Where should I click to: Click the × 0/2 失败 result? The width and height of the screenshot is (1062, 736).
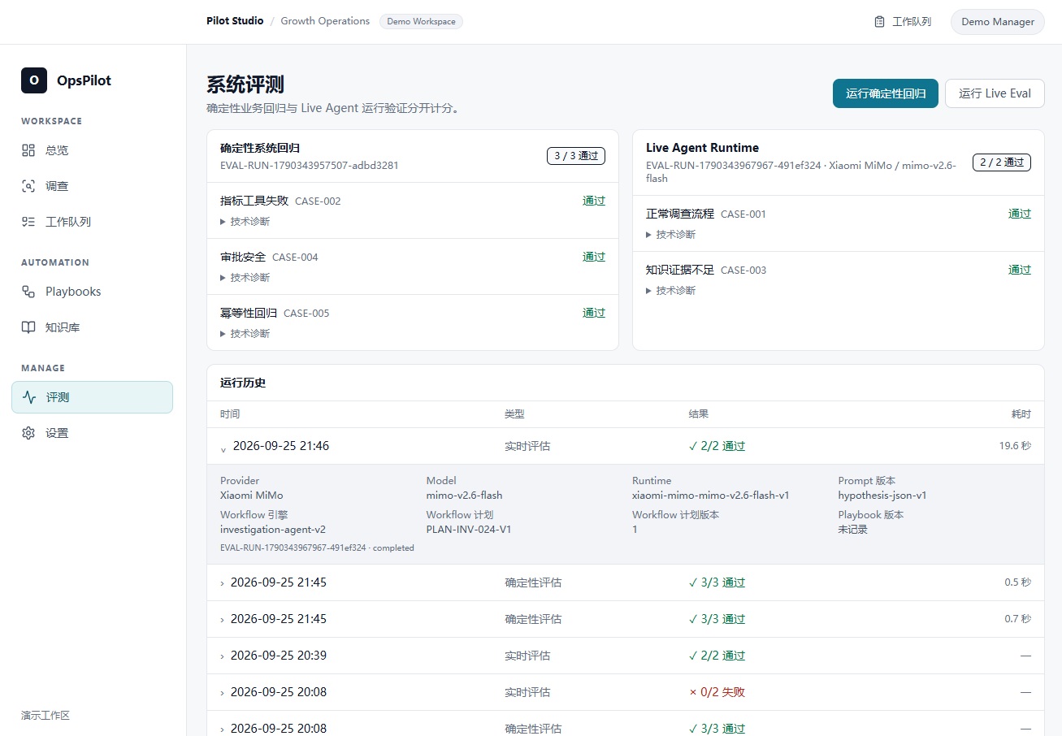[x=717, y=692]
